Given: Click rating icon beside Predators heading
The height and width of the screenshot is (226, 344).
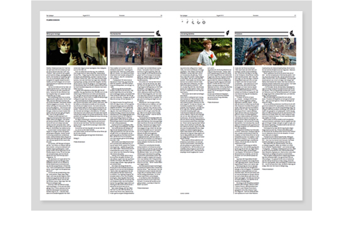Looking at the screenshot, I should click(x=292, y=33).
